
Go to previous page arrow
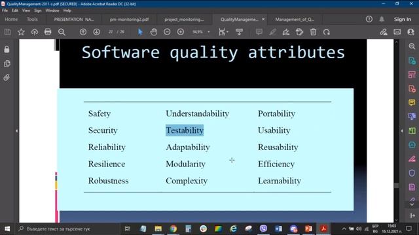[83, 32]
